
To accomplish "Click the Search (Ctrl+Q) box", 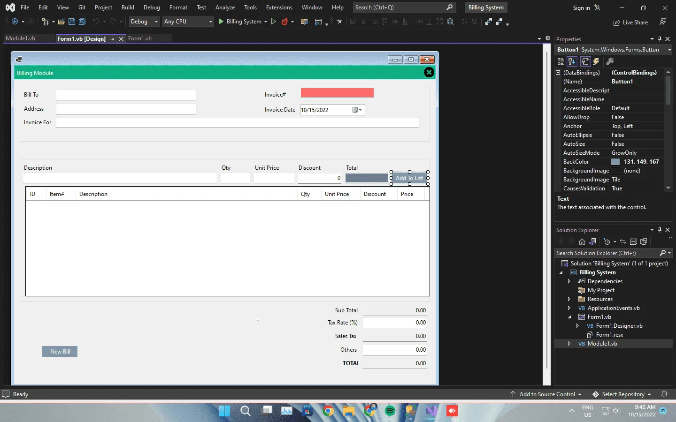I will (x=404, y=8).
